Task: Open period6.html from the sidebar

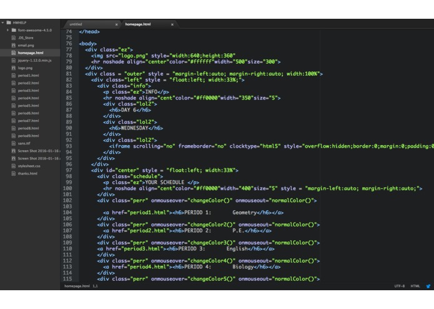Action: (30, 113)
